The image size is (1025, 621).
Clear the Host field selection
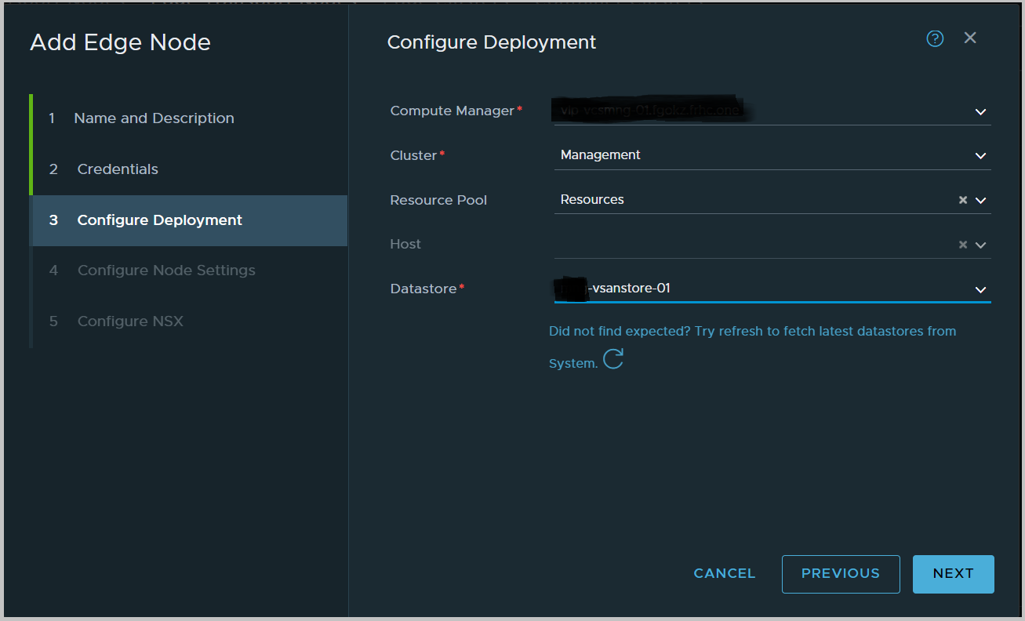pyautogui.click(x=963, y=244)
